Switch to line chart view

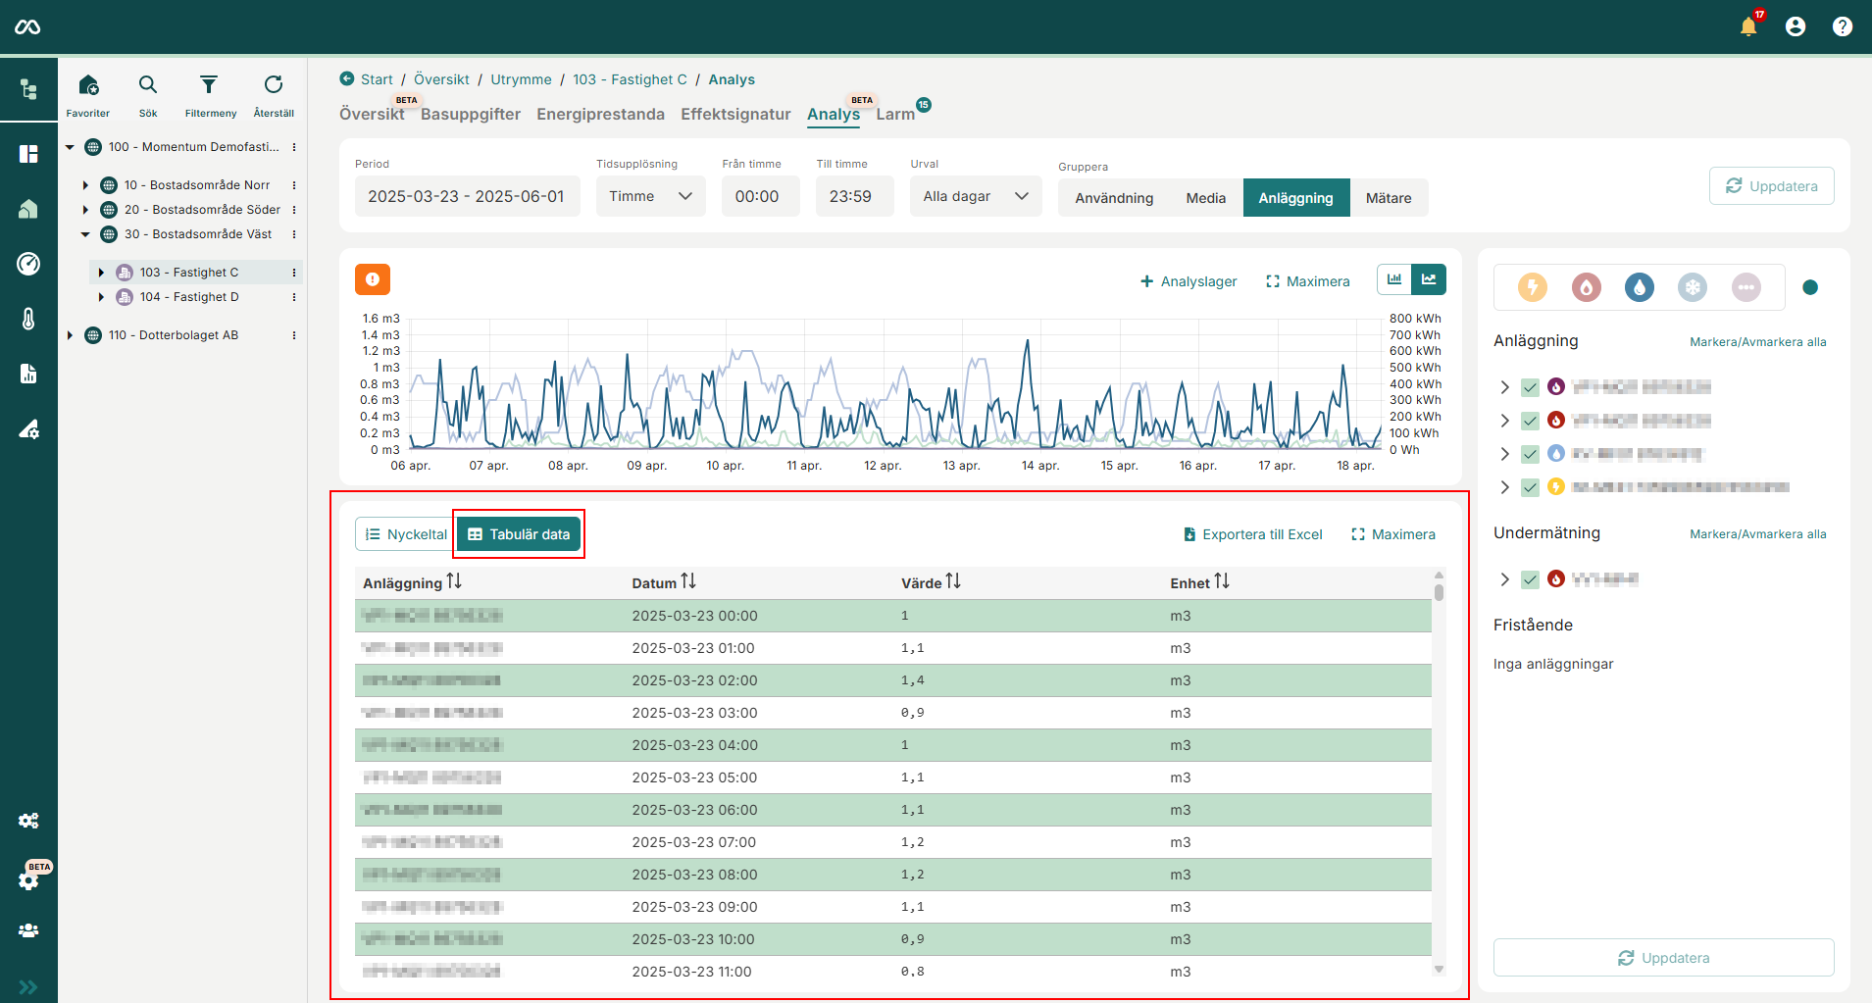(1429, 279)
